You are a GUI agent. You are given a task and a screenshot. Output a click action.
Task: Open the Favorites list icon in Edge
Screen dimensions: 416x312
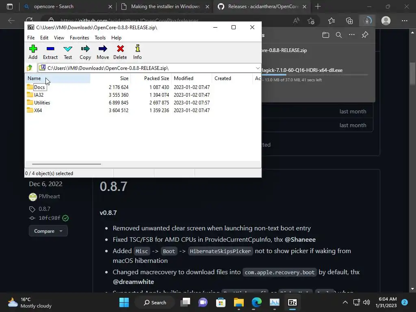tap(331, 20)
